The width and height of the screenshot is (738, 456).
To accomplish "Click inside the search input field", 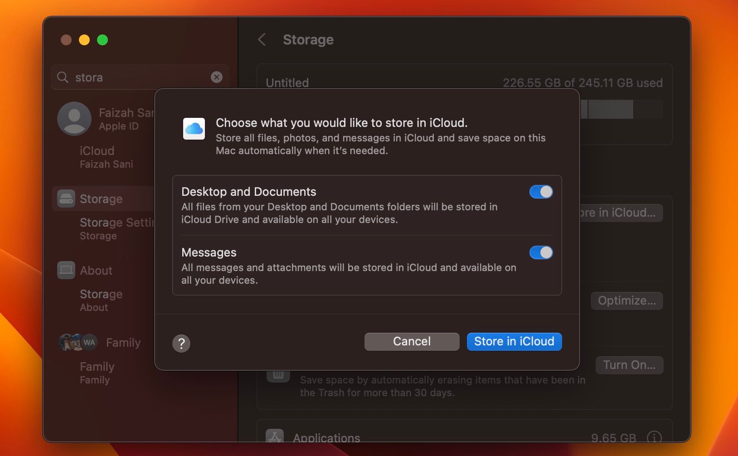I will pyautogui.click(x=127, y=77).
